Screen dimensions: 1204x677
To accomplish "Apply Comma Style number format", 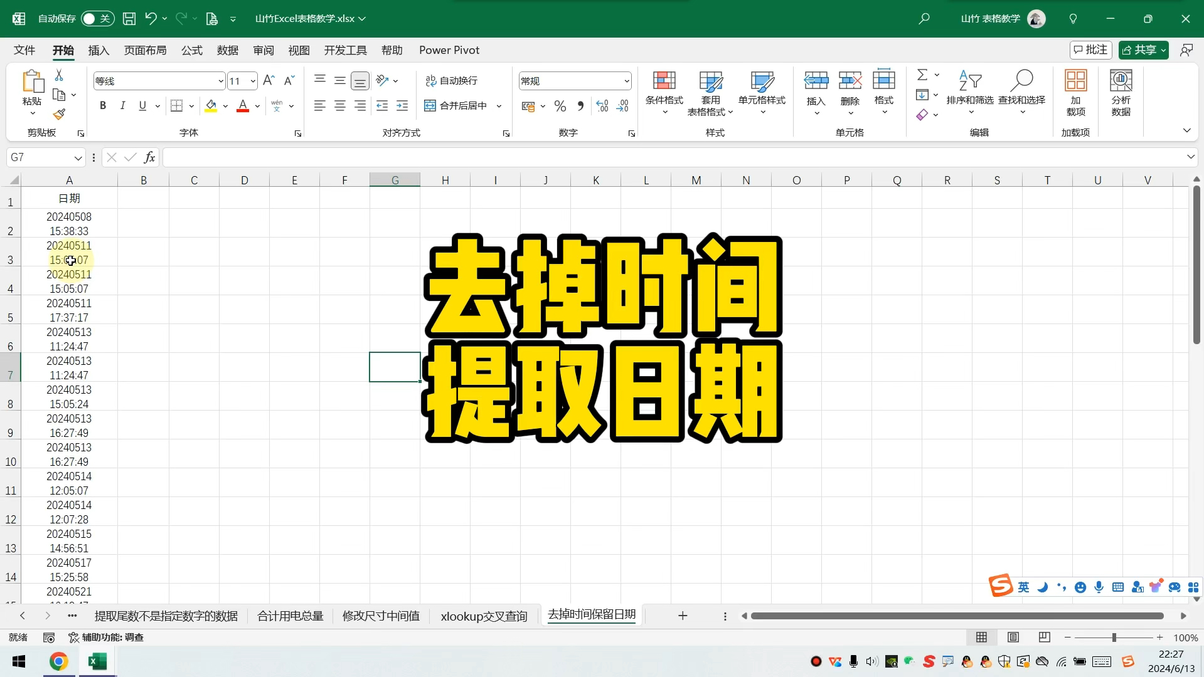I will (580, 106).
